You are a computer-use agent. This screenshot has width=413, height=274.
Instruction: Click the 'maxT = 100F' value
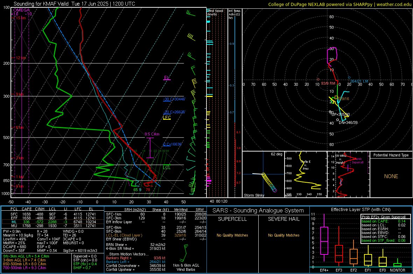47,243
